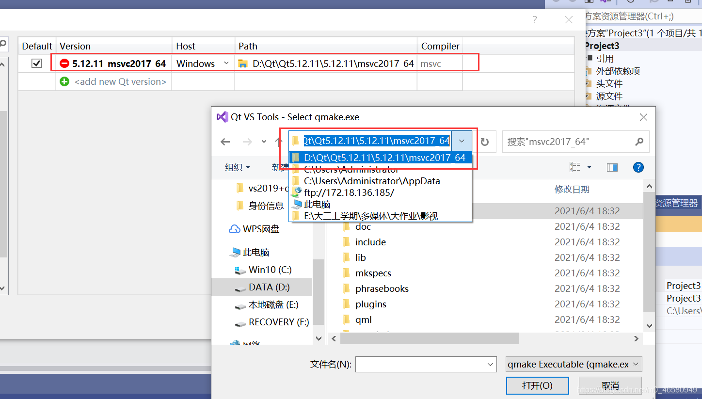Open 身份信息 folder in navigation pane

(260, 206)
